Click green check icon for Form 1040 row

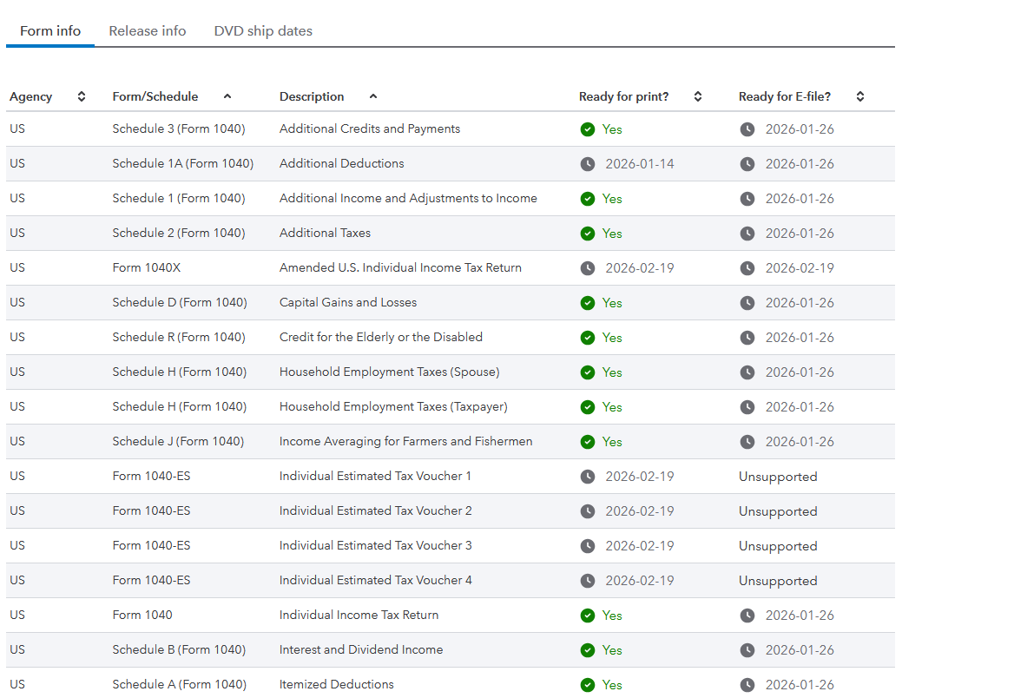[588, 616]
